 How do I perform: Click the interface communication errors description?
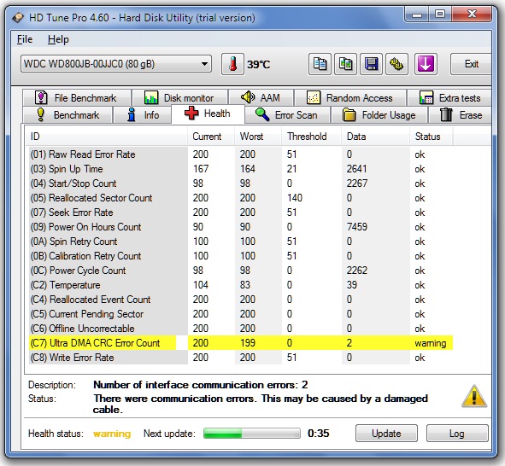[x=200, y=385]
